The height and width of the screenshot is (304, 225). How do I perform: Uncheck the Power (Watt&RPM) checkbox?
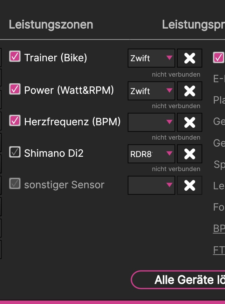[15, 89]
